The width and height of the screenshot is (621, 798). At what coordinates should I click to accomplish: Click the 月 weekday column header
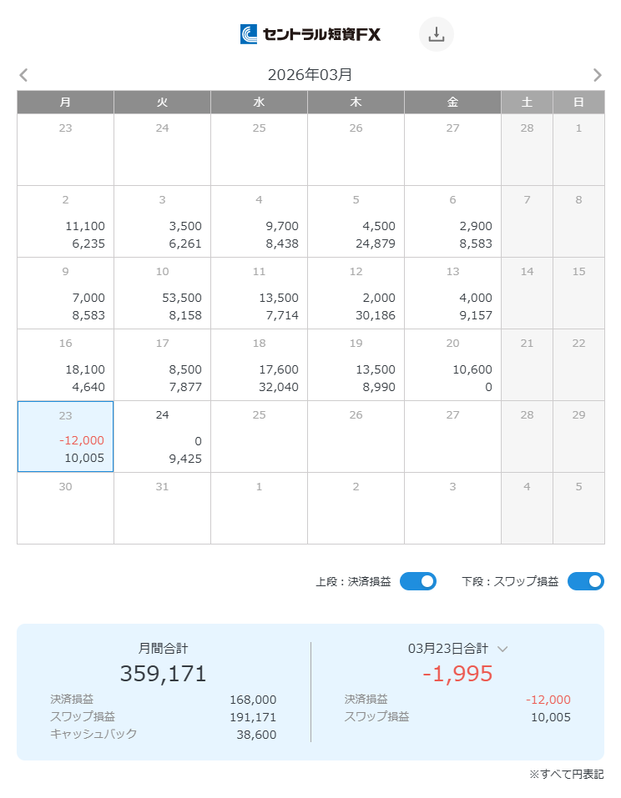[x=65, y=102]
